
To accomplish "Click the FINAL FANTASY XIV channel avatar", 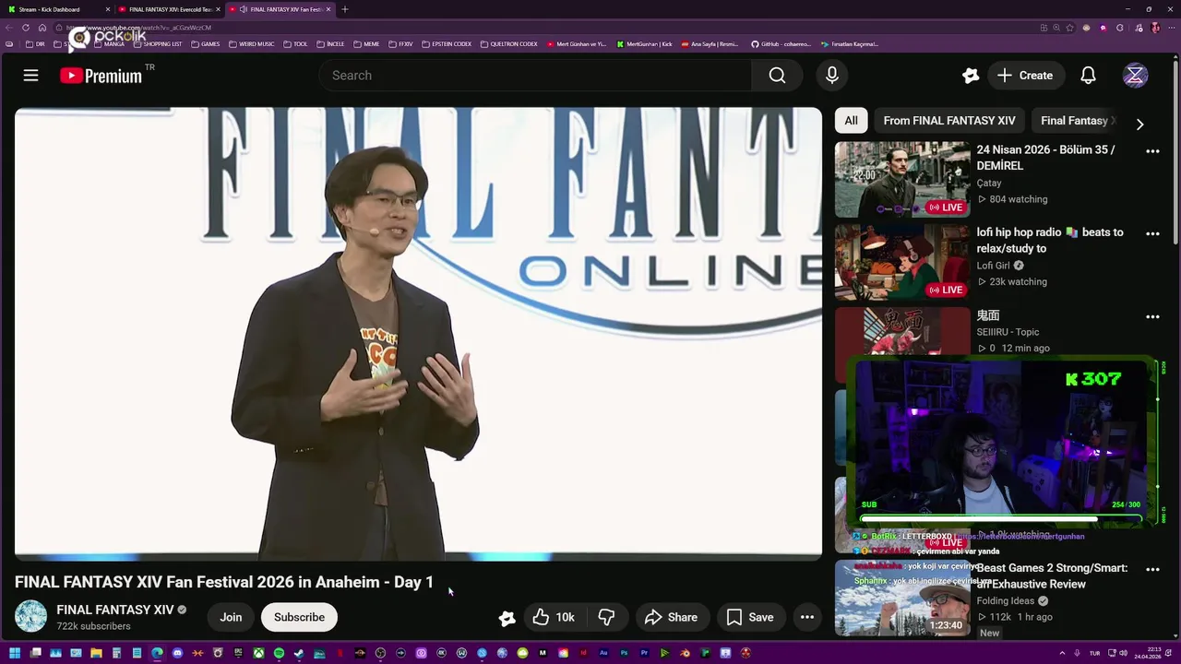I will [x=30, y=616].
